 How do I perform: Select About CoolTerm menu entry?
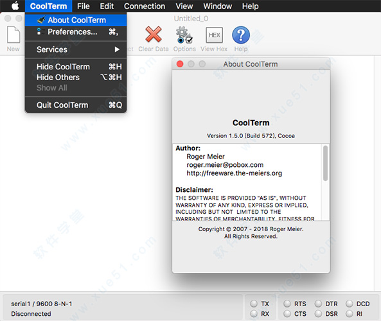(x=76, y=20)
